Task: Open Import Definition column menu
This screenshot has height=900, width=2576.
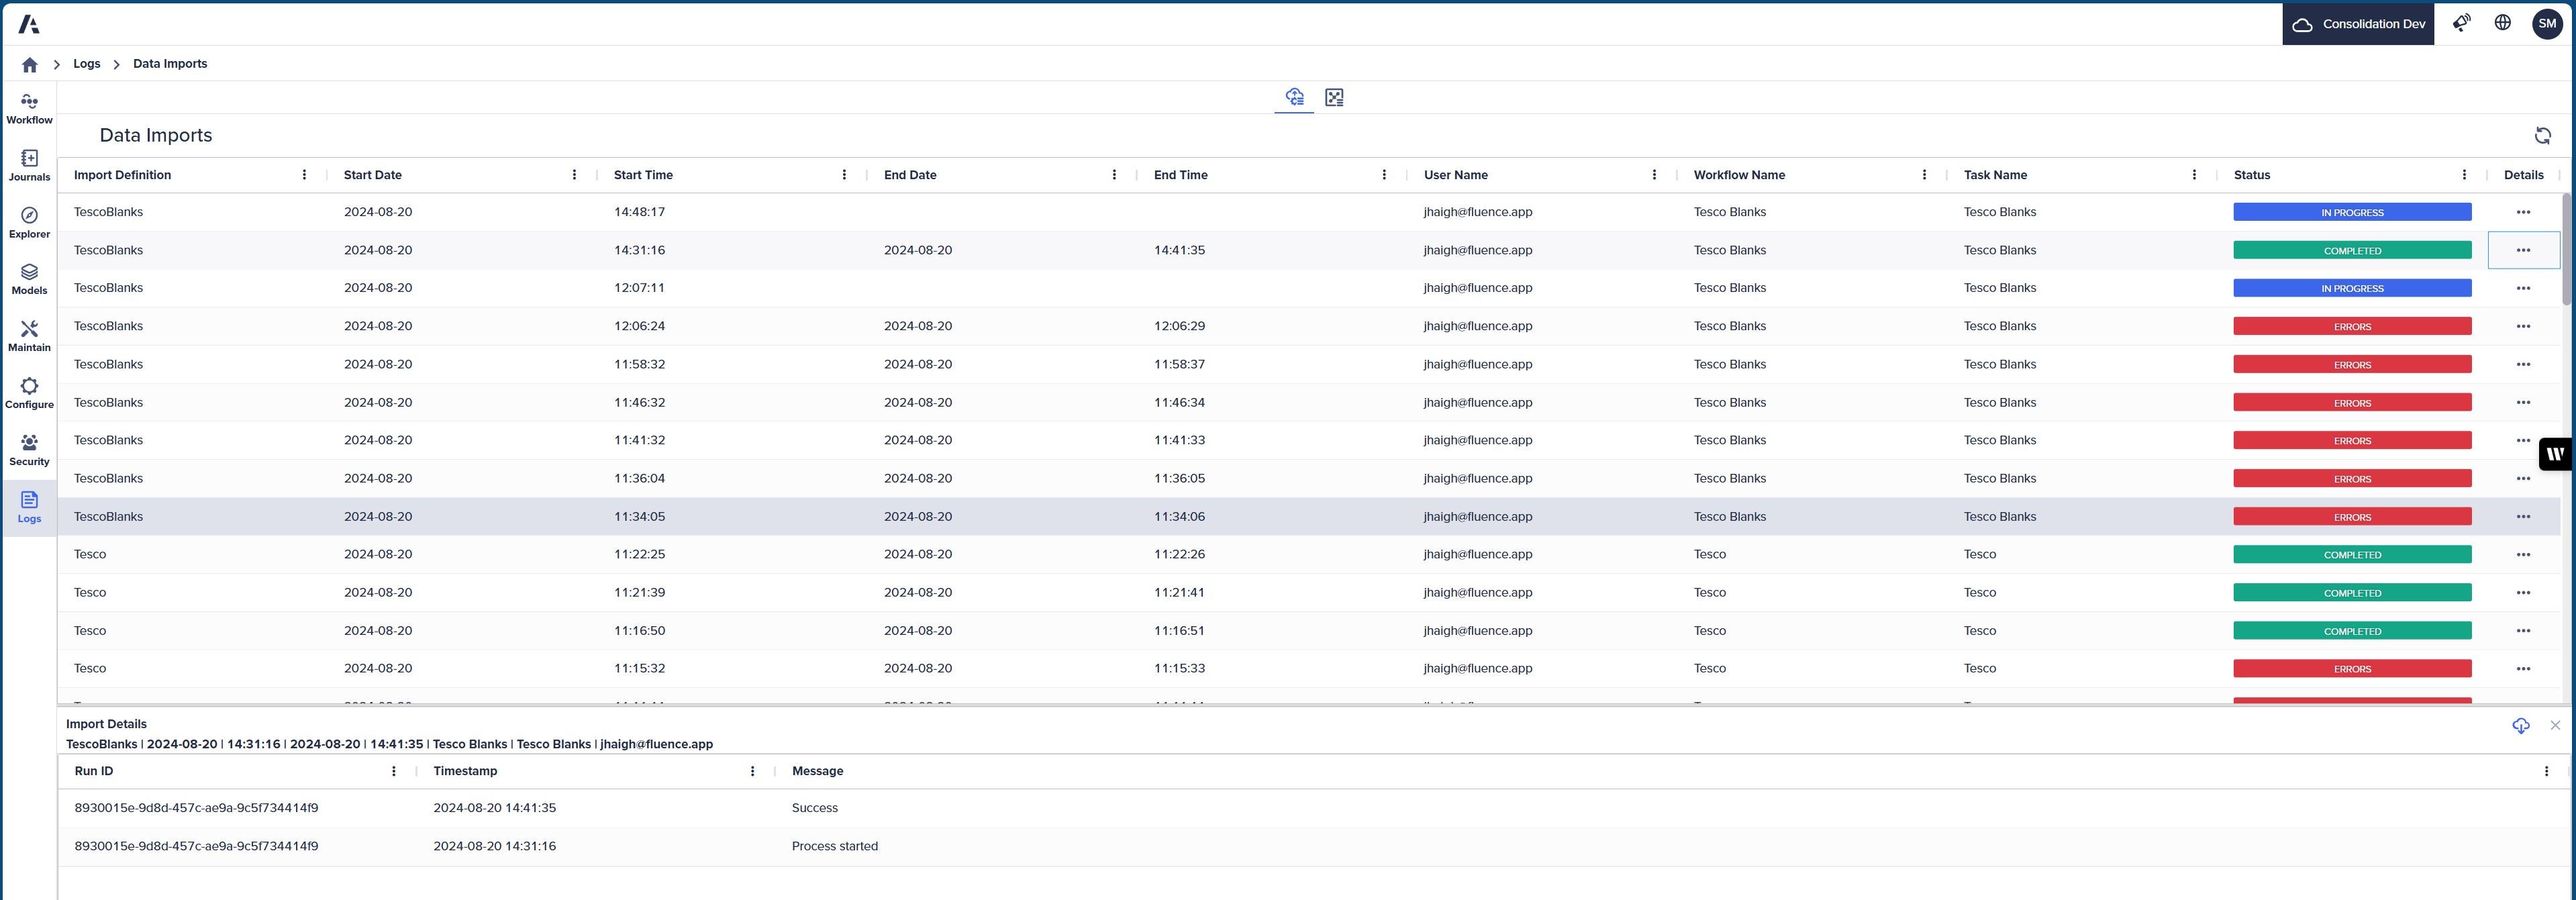Action: [x=304, y=175]
